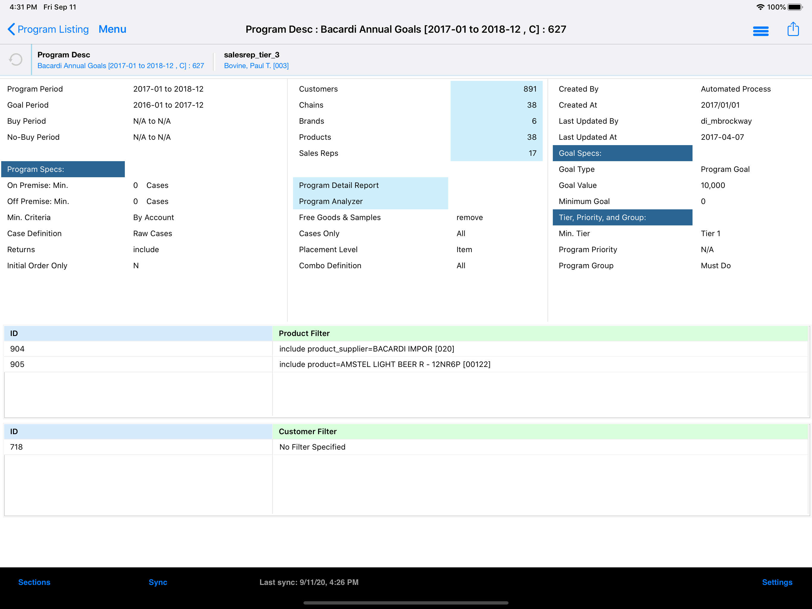Viewport: 812px width, 609px height.
Task: Click Last Updated At 2017-04-07
Action: [x=722, y=137]
